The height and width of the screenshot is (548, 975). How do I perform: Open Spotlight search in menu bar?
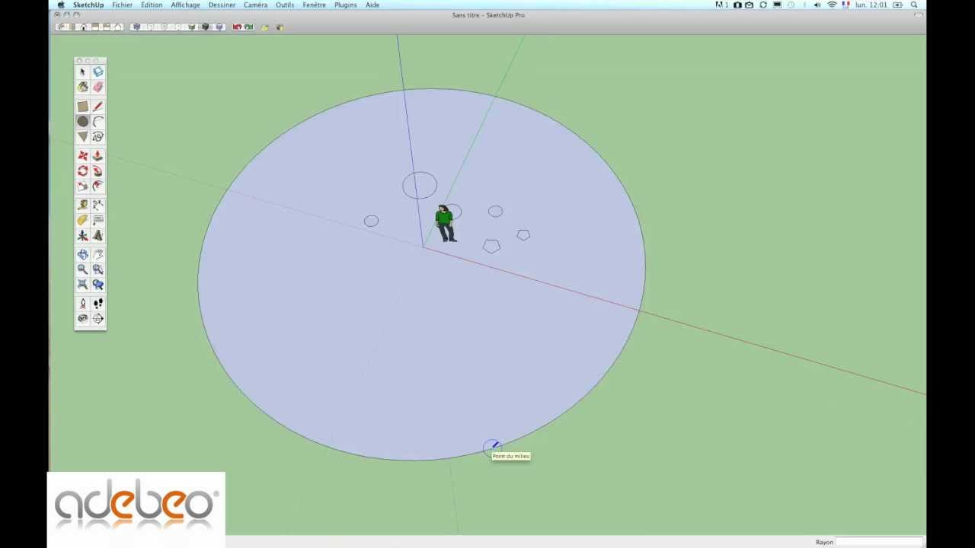(x=913, y=5)
